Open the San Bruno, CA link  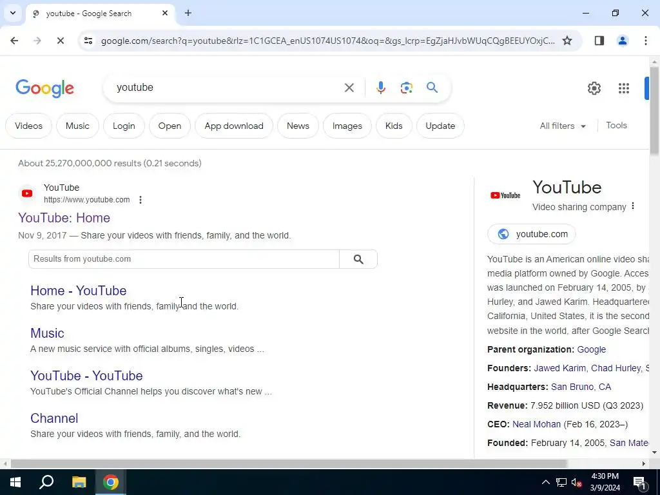point(581,387)
